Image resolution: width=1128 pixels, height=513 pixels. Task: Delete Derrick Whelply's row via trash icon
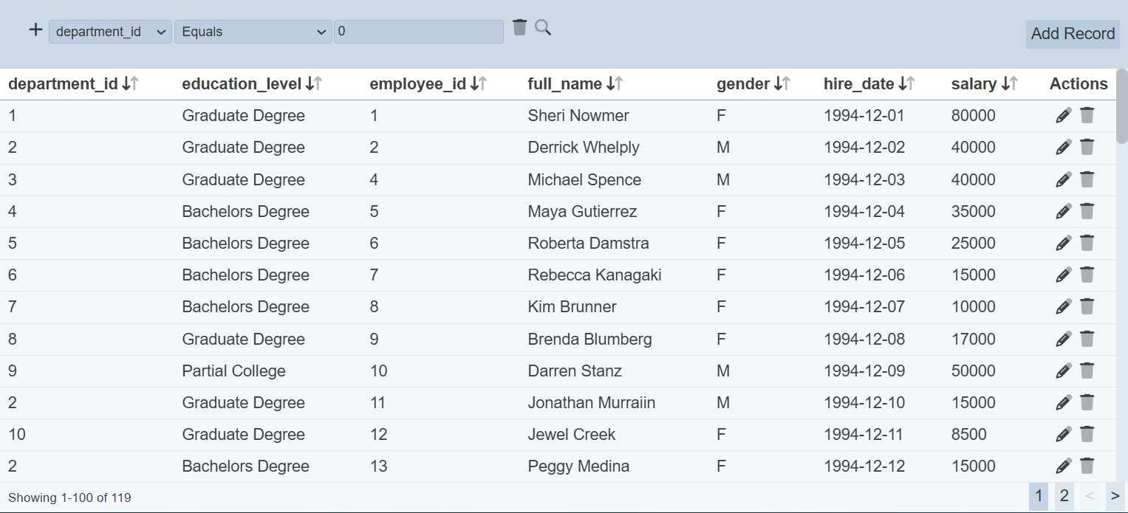point(1087,147)
